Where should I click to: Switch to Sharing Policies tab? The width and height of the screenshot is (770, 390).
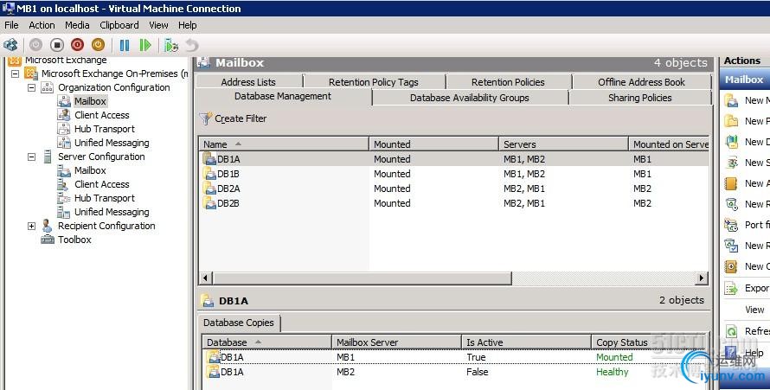pyautogui.click(x=640, y=98)
